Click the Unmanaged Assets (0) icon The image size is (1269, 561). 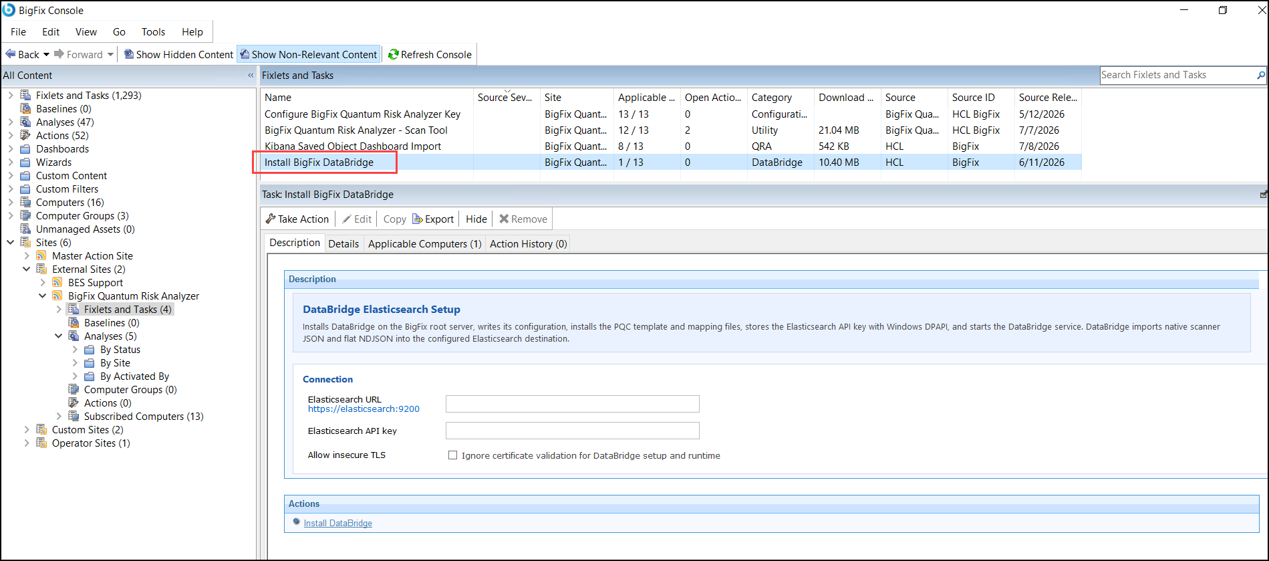[x=25, y=229]
